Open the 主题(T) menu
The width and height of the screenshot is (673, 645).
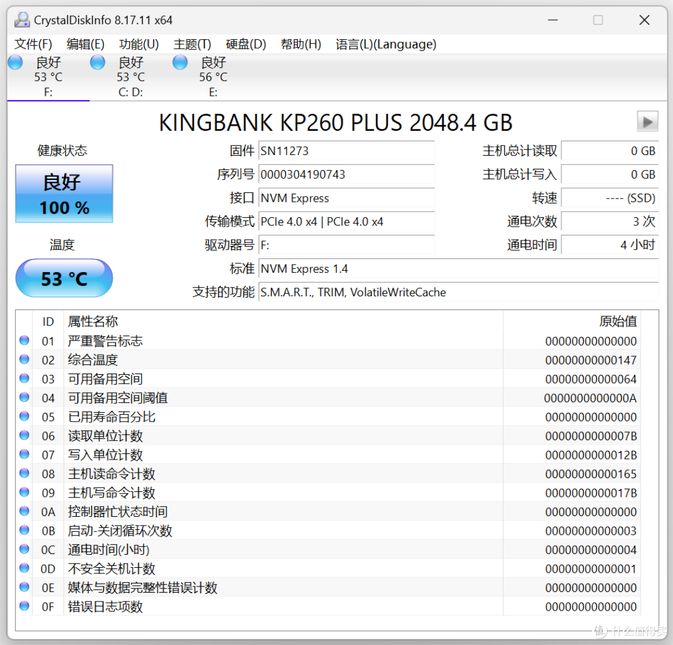tap(191, 44)
